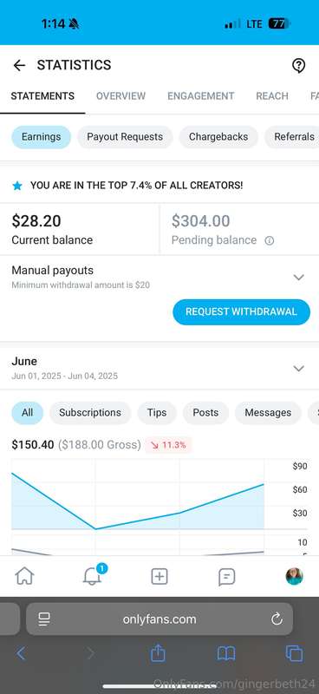The image size is (319, 694).
Task: Reload the page in the address bar
Action: click(x=277, y=619)
